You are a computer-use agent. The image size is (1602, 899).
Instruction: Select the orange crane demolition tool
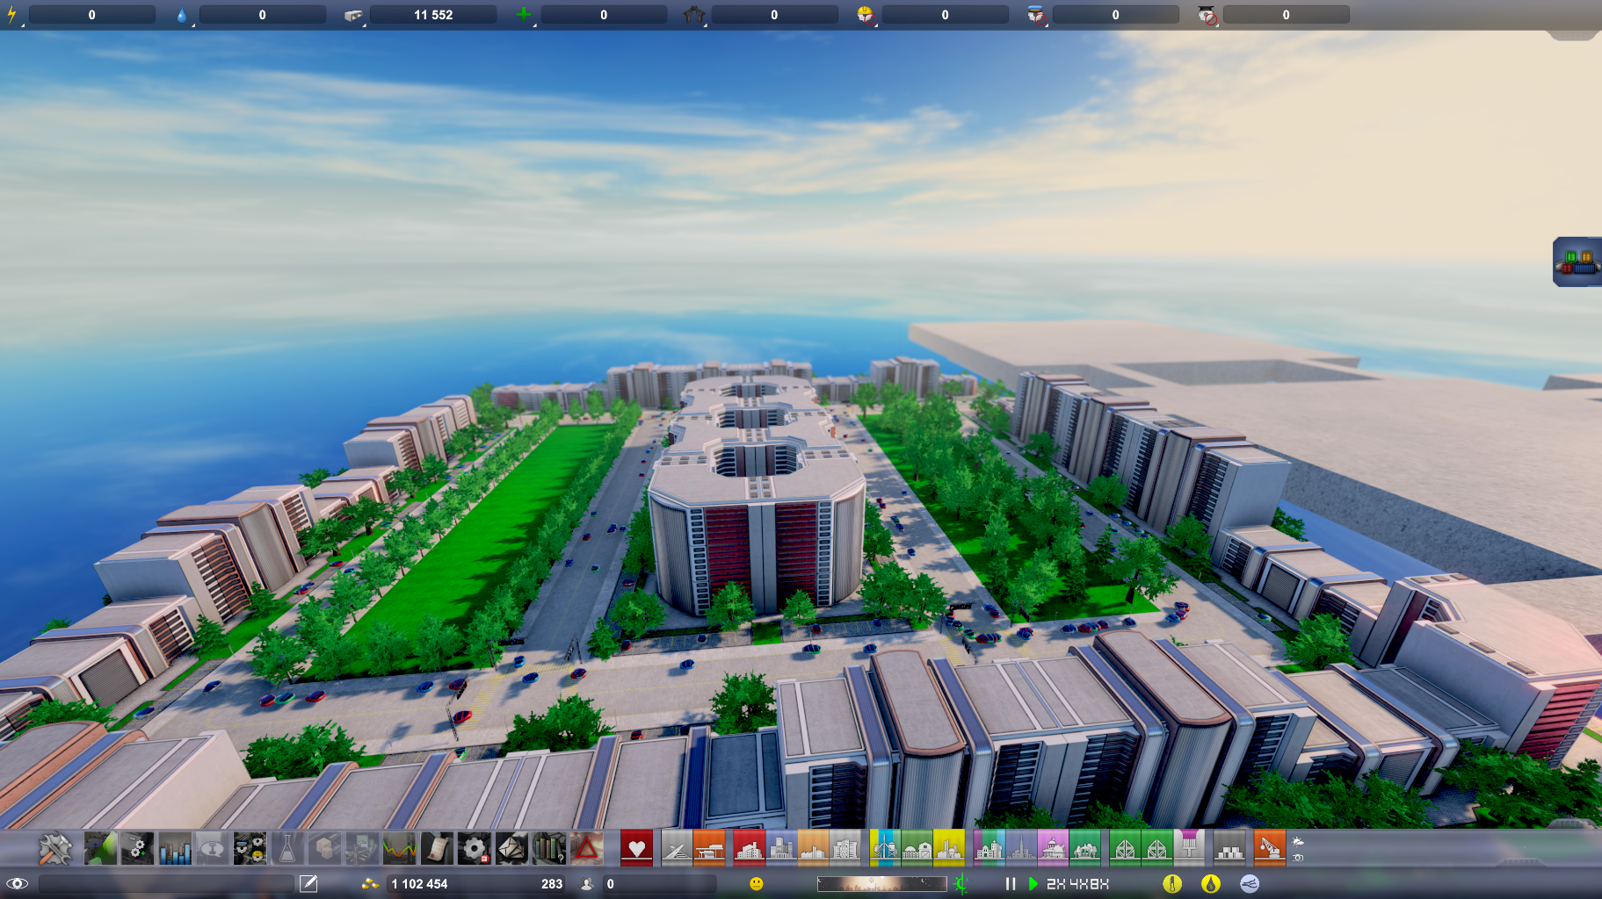[x=1269, y=849]
